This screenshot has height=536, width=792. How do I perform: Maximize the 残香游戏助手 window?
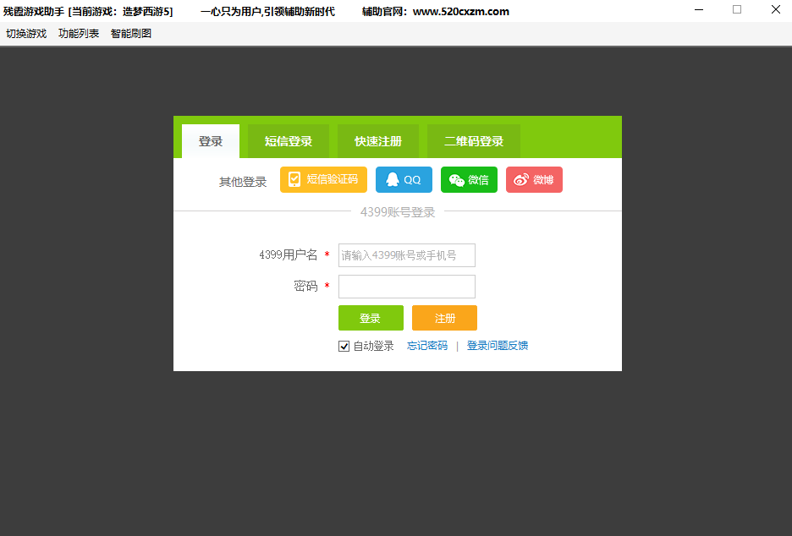click(x=737, y=9)
